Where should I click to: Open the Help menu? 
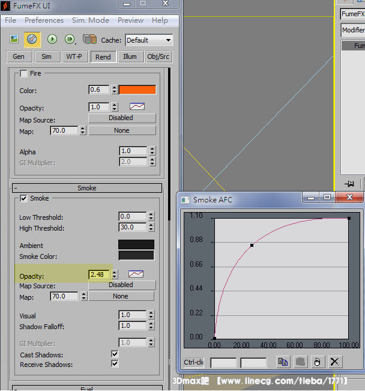coord(160,20)
